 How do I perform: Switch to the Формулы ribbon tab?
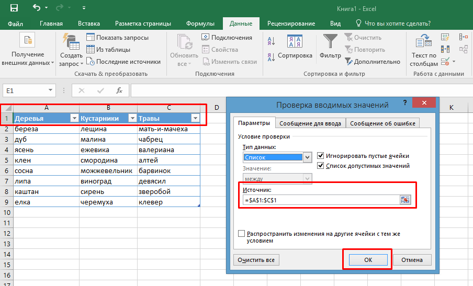pos(200,24)
